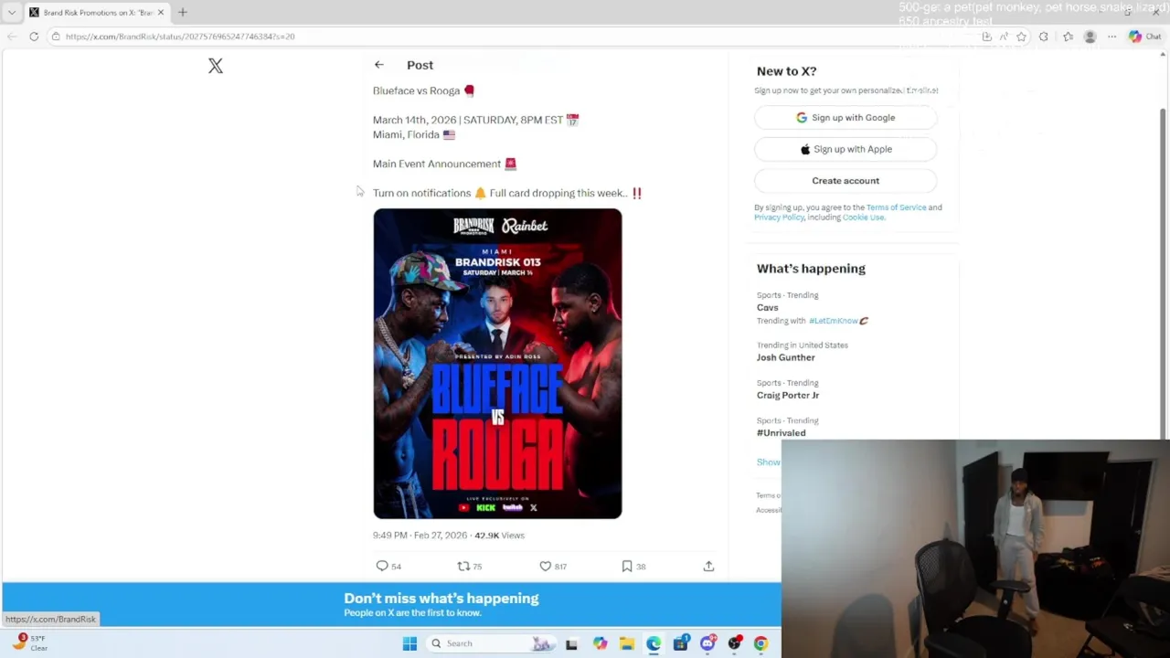Open the #Unrivaled trending topic
Viewport: 1170px width, 658px height.
point(782,433)
